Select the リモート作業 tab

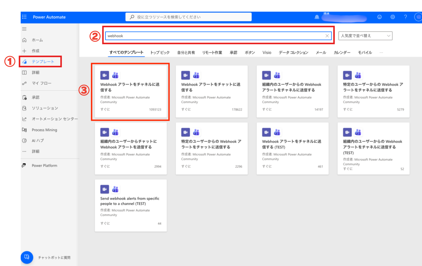[x=212, y=53]
